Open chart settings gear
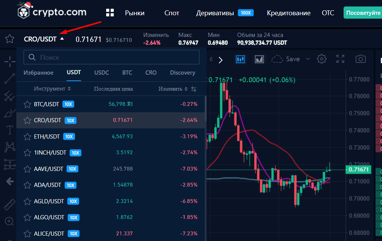The height and width of the screenshot is (241, 382). (x=322, y=59)
